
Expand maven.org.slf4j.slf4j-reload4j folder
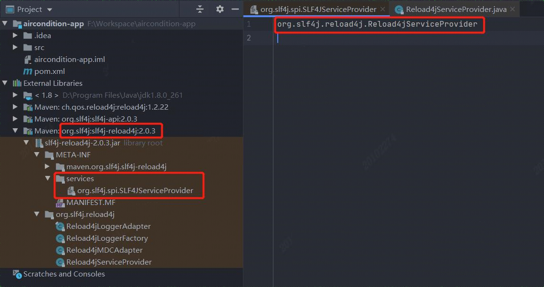coord(48,166)
